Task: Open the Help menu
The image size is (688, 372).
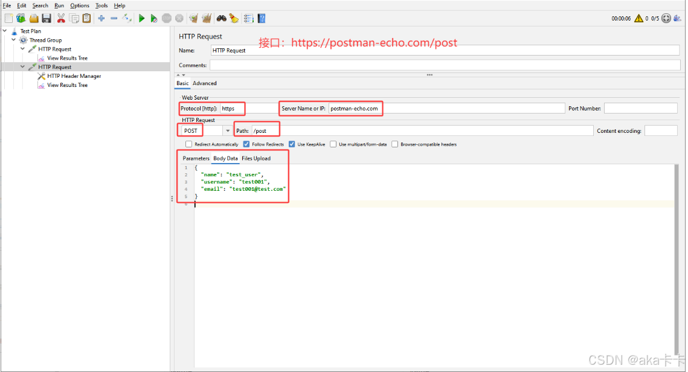Action: click(x=120, y=5)
